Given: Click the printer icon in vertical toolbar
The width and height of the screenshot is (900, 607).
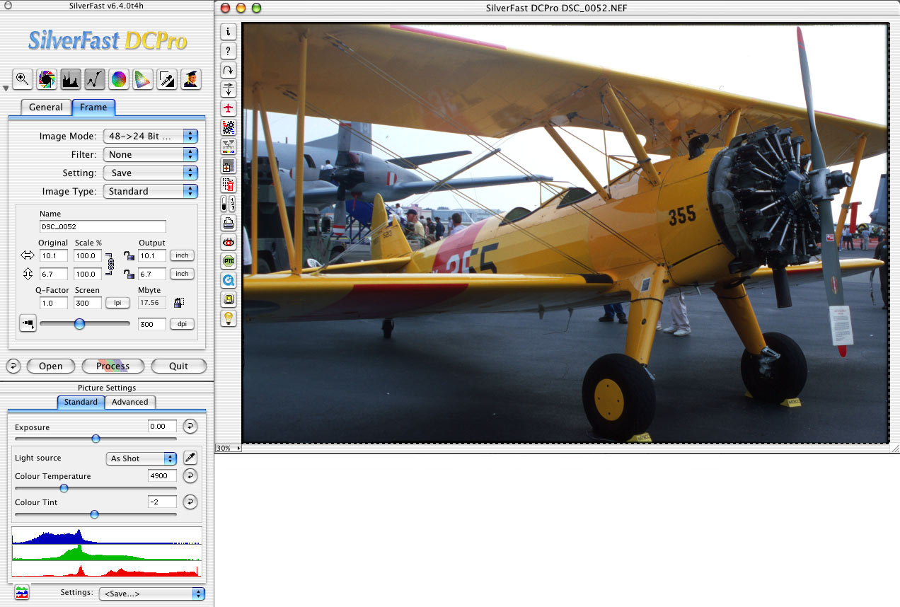Looking at the screenshot, I should (x=229, y=223).
